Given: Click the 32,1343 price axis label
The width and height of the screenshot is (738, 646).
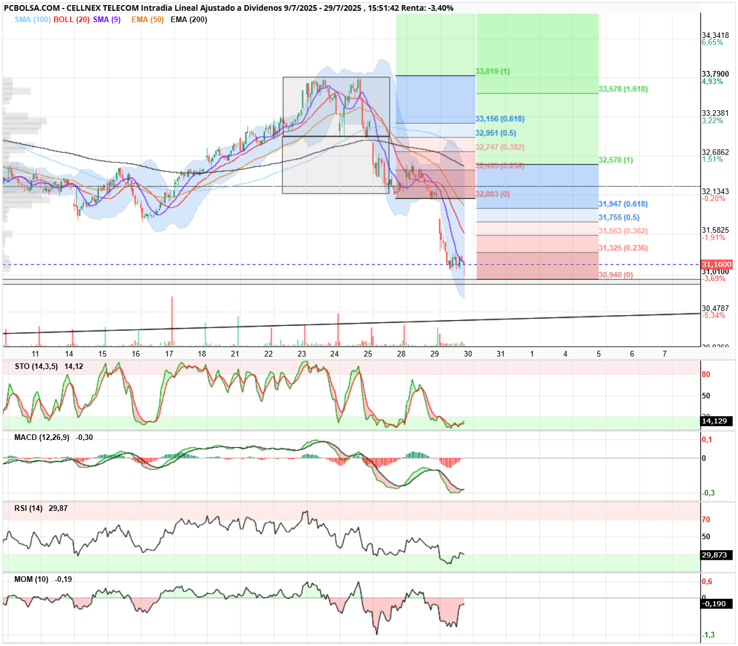Looking at the screenshot, I should (x=715, y=192).
